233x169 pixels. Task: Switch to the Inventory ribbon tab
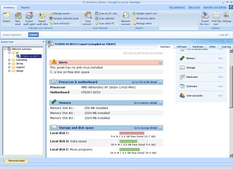click(9, 8)
